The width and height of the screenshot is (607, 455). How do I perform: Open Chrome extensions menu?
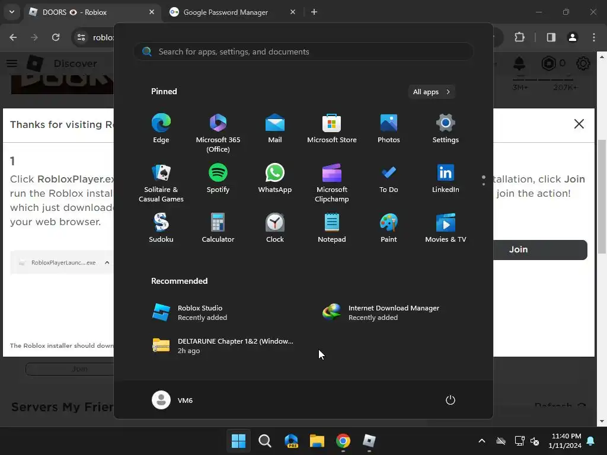coord(519,37)
